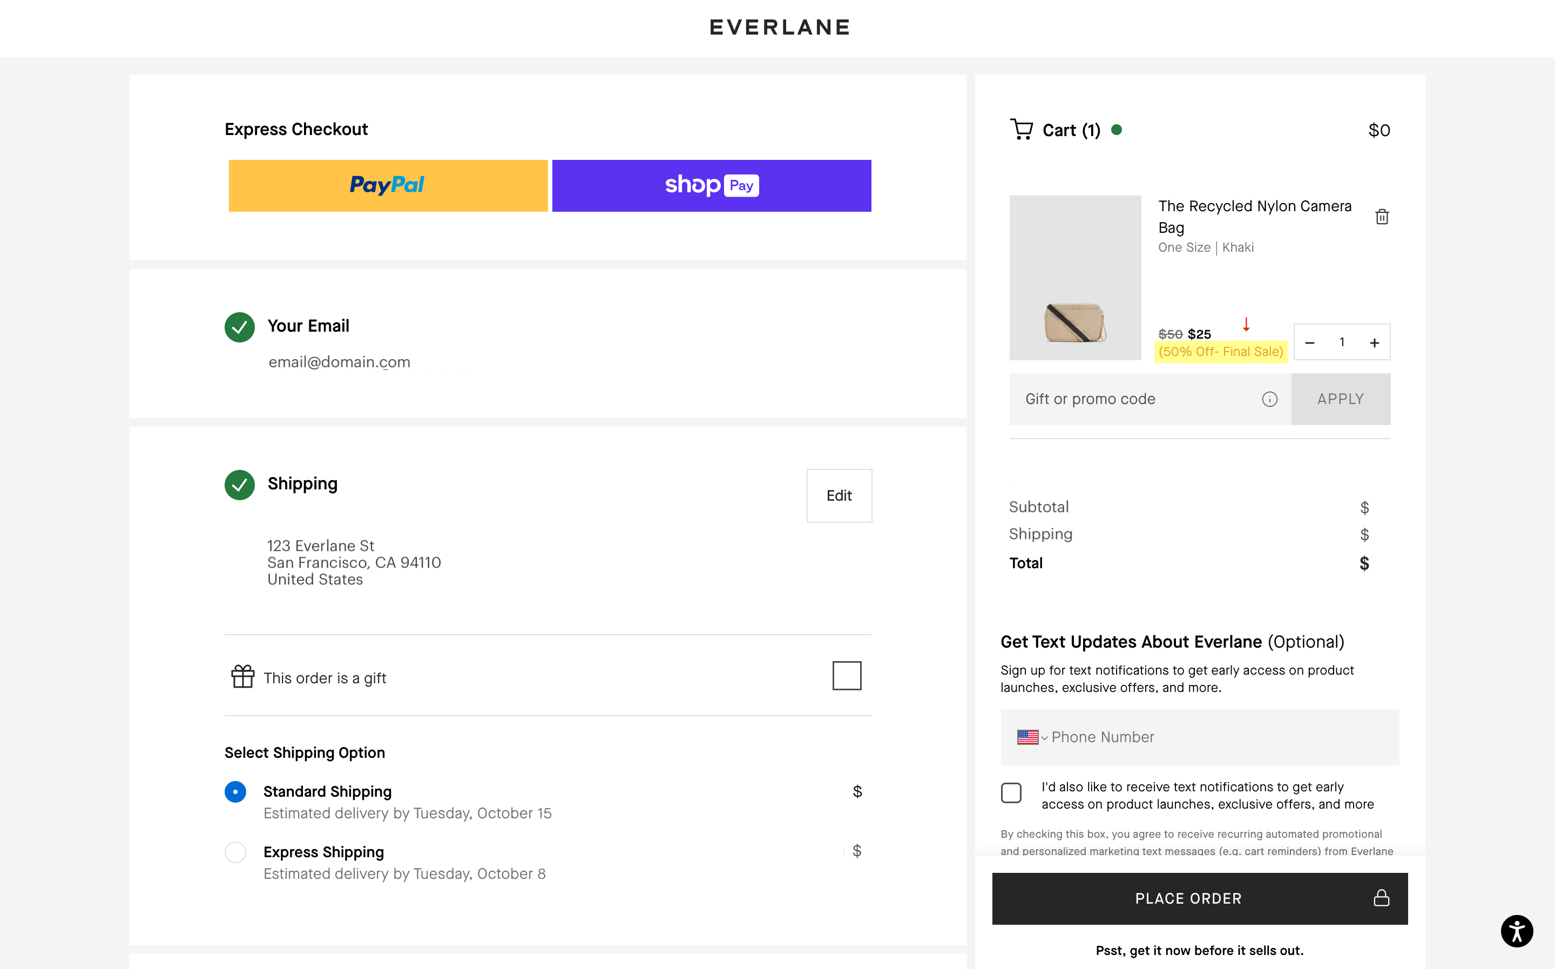Open the Recycled Nylon Camera Bag thumbnail
This screenshot has height=969, width=1555.
point(1076,278)
